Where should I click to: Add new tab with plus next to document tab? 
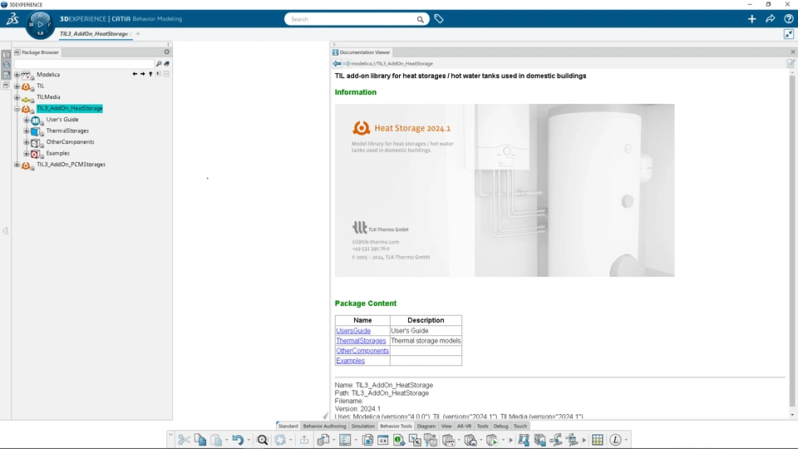tap(138, 33)
